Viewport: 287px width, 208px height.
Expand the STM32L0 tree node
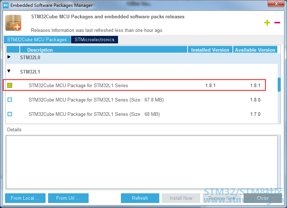click(9, 57)
